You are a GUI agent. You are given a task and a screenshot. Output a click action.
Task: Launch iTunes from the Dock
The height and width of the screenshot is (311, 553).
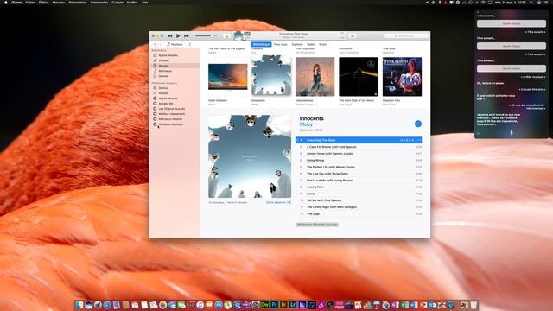(x=200, y=305)
